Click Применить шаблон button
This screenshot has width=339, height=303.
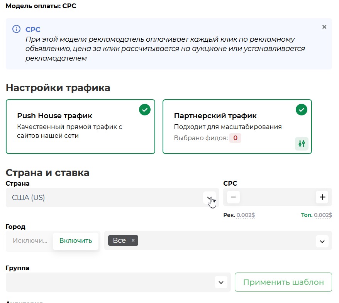(x=283, y=282)
